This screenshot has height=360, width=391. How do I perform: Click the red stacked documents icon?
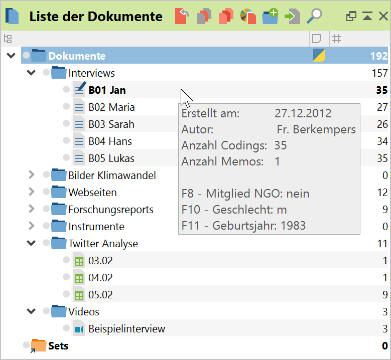pos(226,16)
